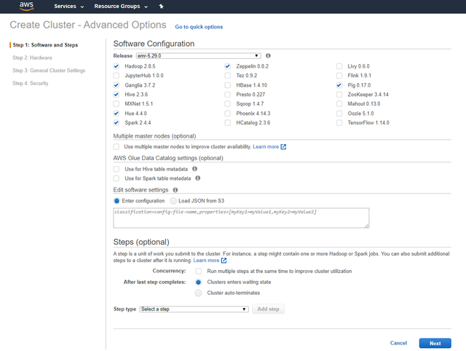Enable Tez 0.9.2
Image resolution: width=466 pixels, height=351 pixels.
(228, 76)
